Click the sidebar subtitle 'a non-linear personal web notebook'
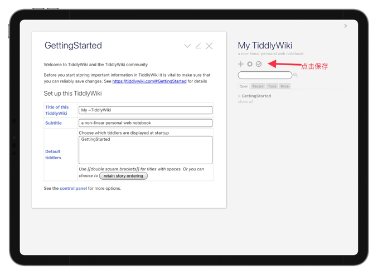 pos(270,53)
